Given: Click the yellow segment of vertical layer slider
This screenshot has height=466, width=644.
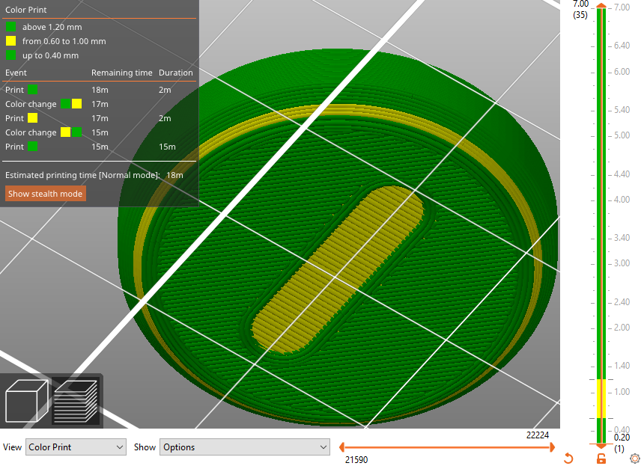Looking at the screenshot, I should click(x=601, y=399).
